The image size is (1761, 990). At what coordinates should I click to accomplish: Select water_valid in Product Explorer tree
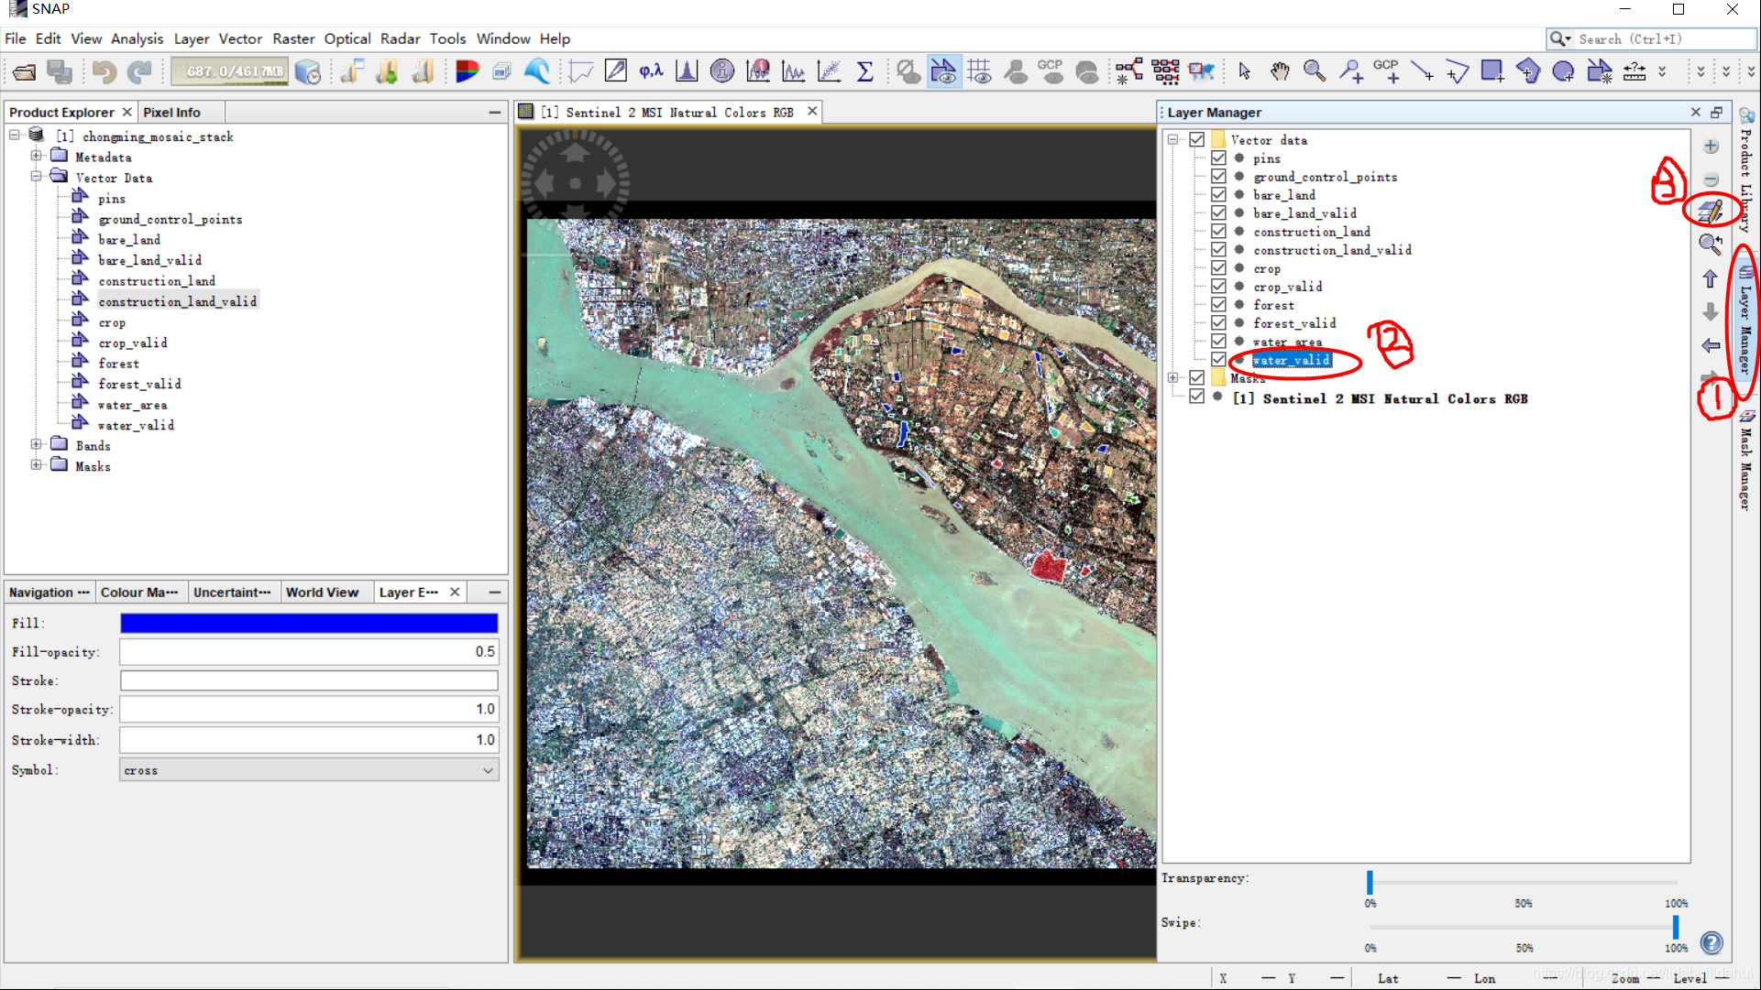(x=136, y=425)
